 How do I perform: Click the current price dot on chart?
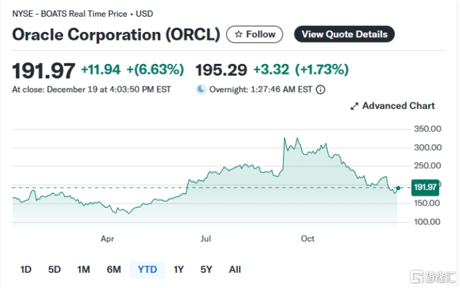click(x=398, y=188)
